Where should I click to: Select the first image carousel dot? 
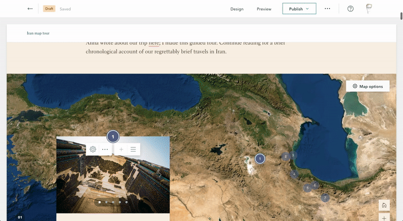pos(100,202)
